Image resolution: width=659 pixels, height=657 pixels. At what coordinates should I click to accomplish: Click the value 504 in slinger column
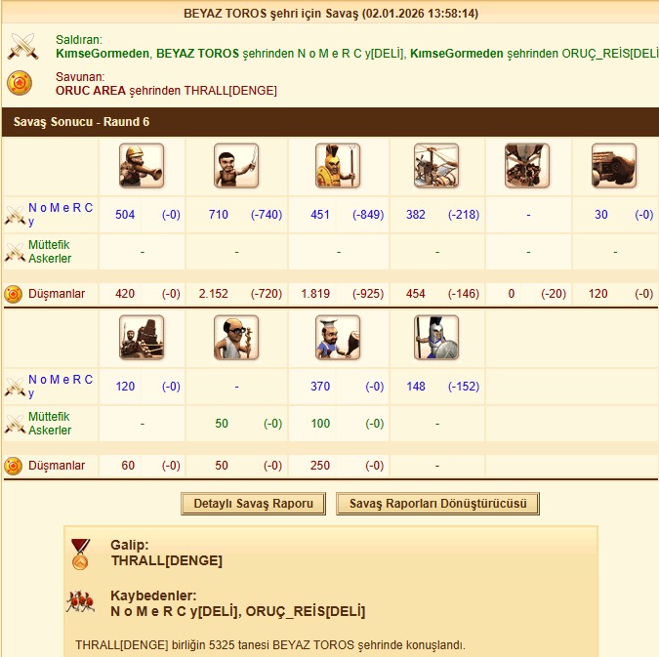pyautogui.click(x=125, y=215)
